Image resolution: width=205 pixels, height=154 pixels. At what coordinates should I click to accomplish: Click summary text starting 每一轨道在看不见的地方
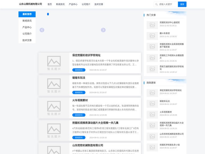(x=106, y=108)
